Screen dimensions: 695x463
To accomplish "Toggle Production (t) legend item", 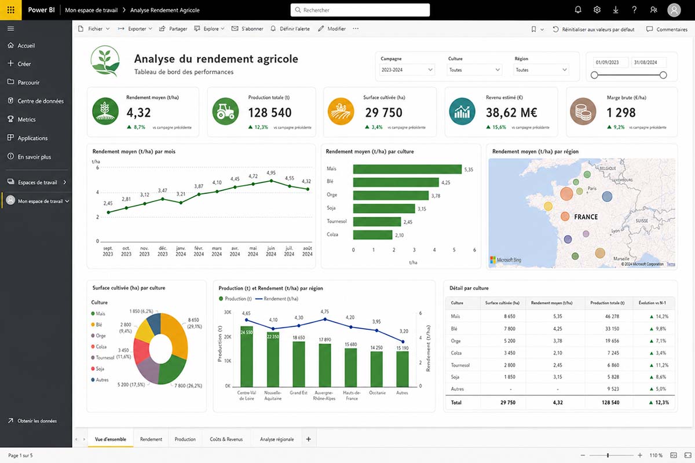I will click(x=235, y=299).
